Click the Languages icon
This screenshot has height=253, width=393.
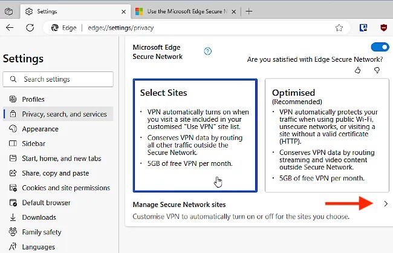point(13,247)
